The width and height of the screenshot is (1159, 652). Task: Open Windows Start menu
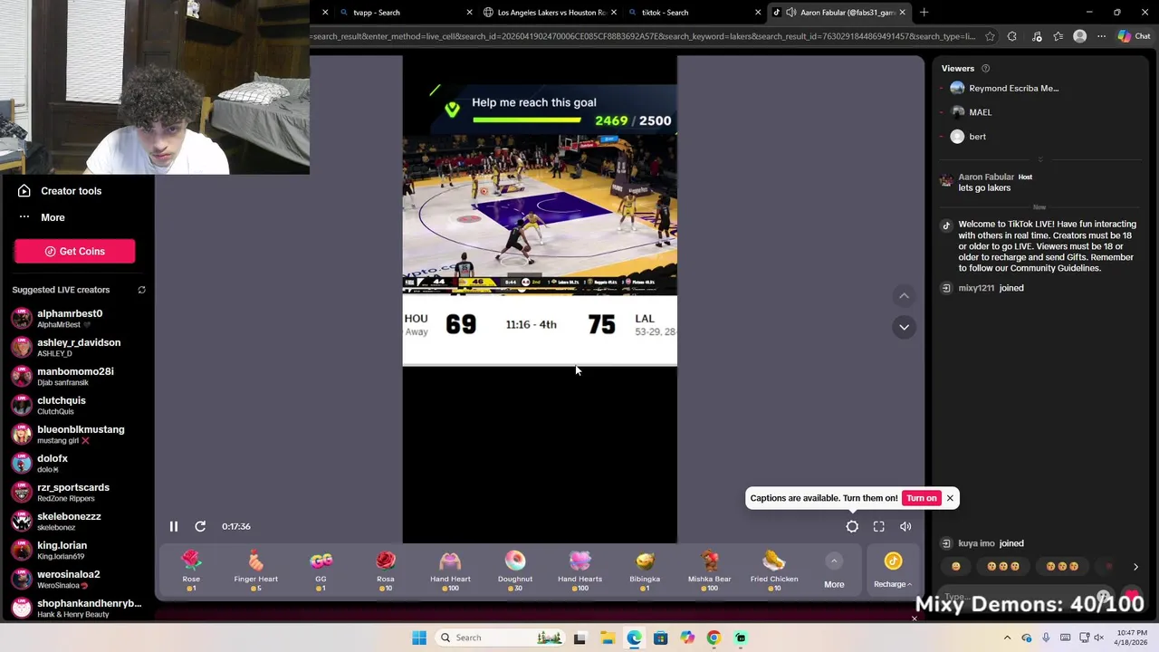click(x=419, y=638)
